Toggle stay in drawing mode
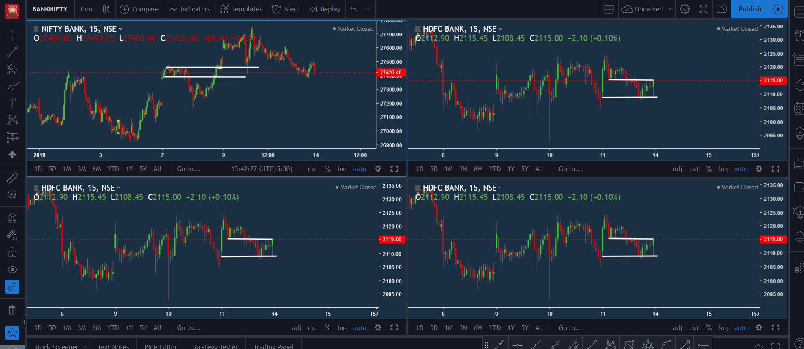 coord(12,235)
